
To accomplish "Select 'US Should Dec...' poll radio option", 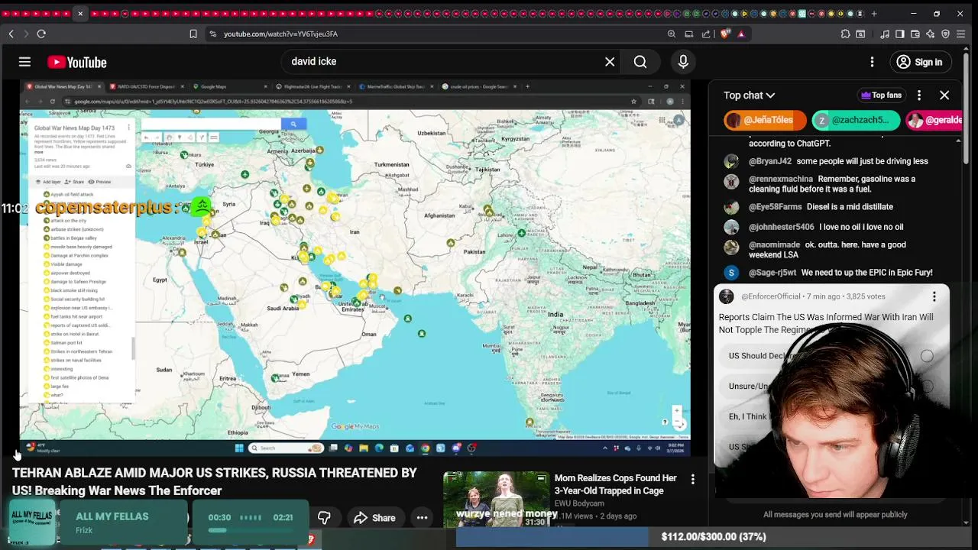I will (927, 356).
